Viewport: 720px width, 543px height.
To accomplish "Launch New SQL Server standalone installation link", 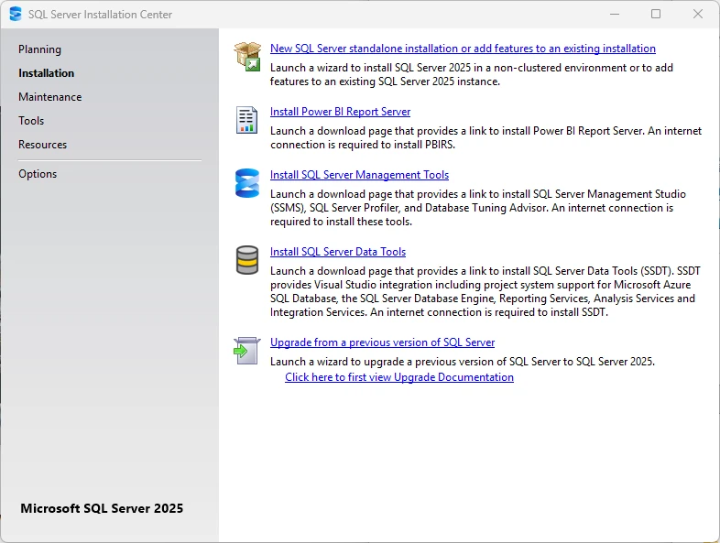I will coord(463,49).
